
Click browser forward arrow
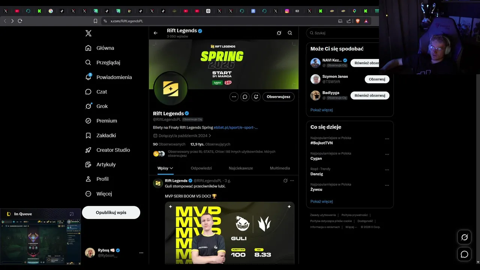(12, 21)
